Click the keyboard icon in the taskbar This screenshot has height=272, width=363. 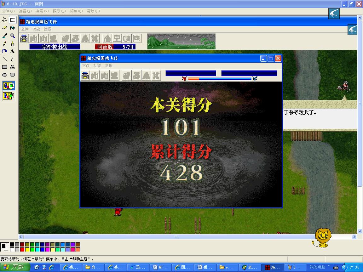[336, 267]
